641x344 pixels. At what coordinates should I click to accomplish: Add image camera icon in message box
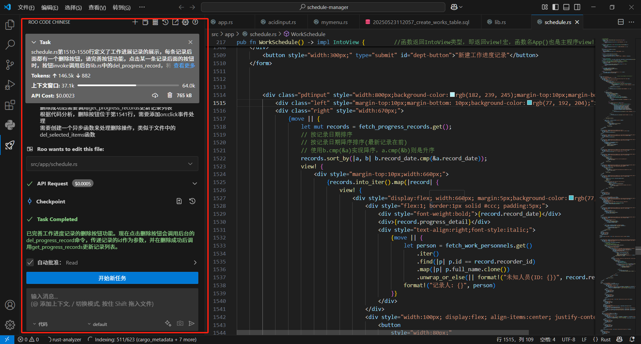(180, 323)
